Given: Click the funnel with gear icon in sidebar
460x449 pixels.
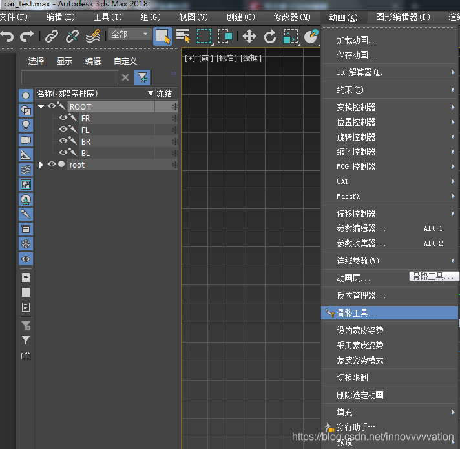Looking at the screenshot, I should point(26,325).
